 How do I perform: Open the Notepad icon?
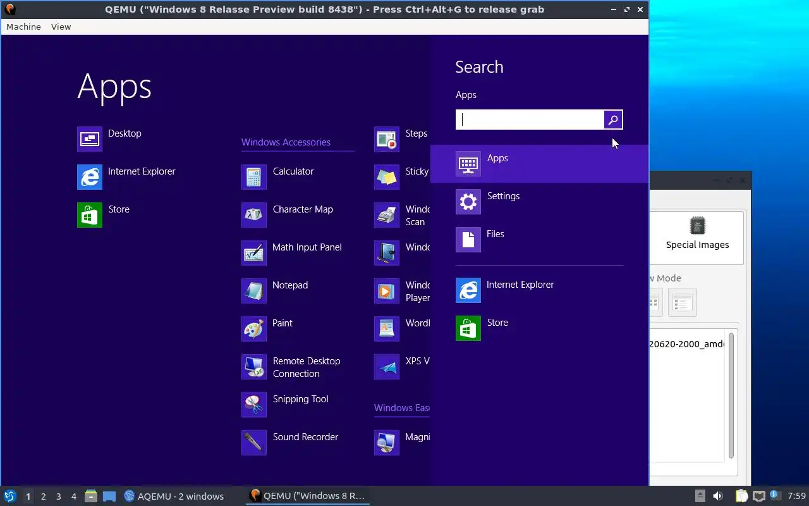[254, 291]
